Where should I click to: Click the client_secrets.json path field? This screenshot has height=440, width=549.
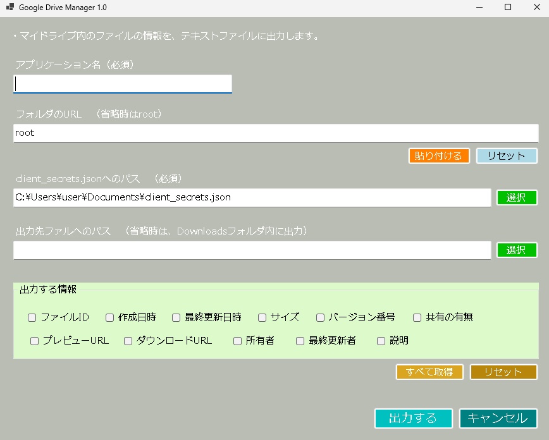point(252,198)
